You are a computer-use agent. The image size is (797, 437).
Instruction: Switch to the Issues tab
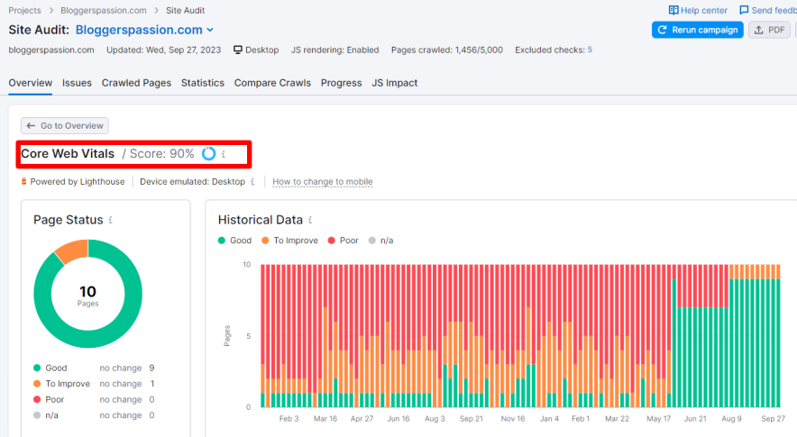[x=77, y=83]
